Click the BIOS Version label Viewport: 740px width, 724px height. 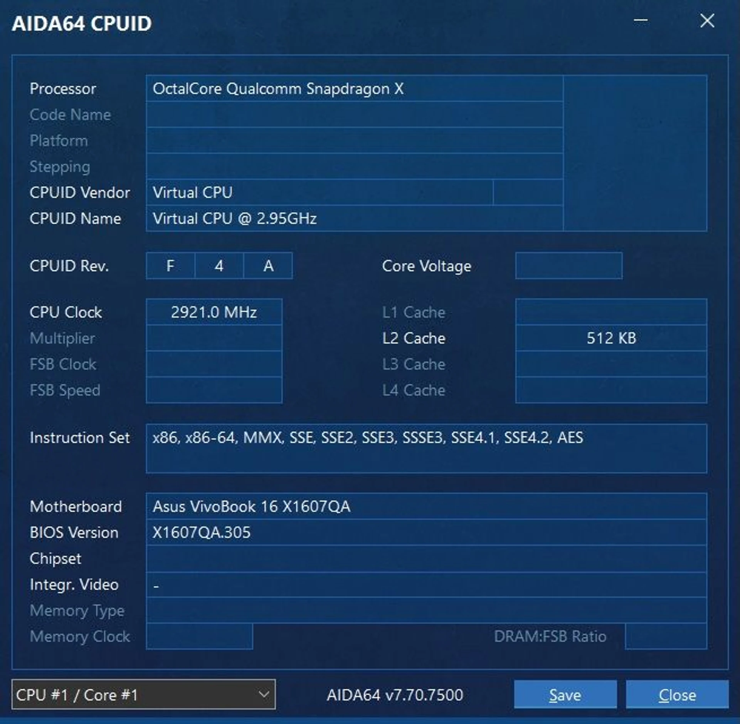74,533
